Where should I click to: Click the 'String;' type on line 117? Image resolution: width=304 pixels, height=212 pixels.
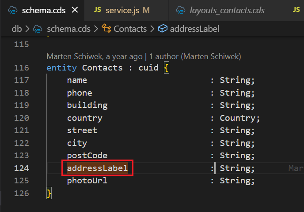(237, 81)
